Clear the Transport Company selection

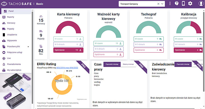[158, 4]
